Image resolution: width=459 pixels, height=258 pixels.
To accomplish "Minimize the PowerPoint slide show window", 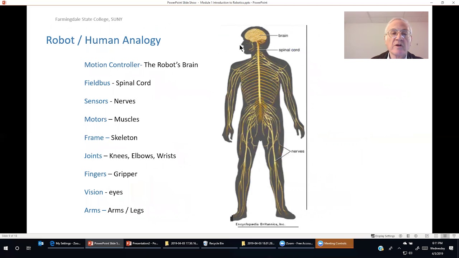I will coord(431,3).
